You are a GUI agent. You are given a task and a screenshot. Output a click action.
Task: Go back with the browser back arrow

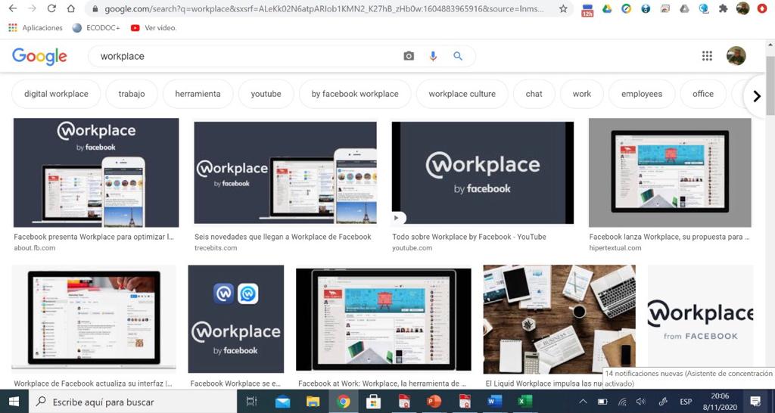pos(13,9)
